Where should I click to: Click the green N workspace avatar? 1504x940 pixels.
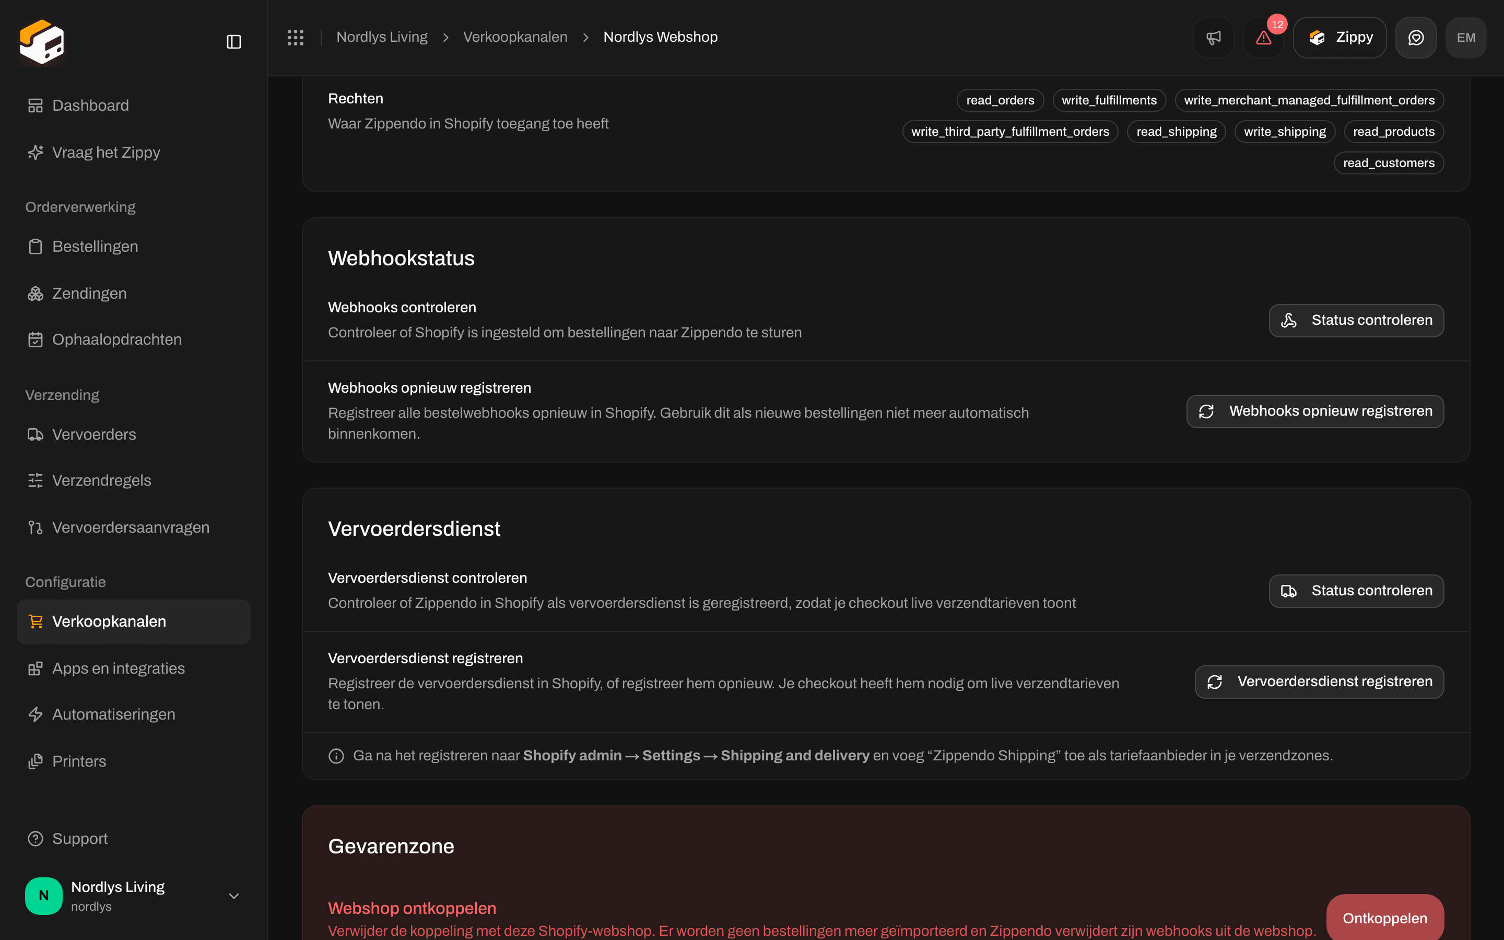coord(43,895)
